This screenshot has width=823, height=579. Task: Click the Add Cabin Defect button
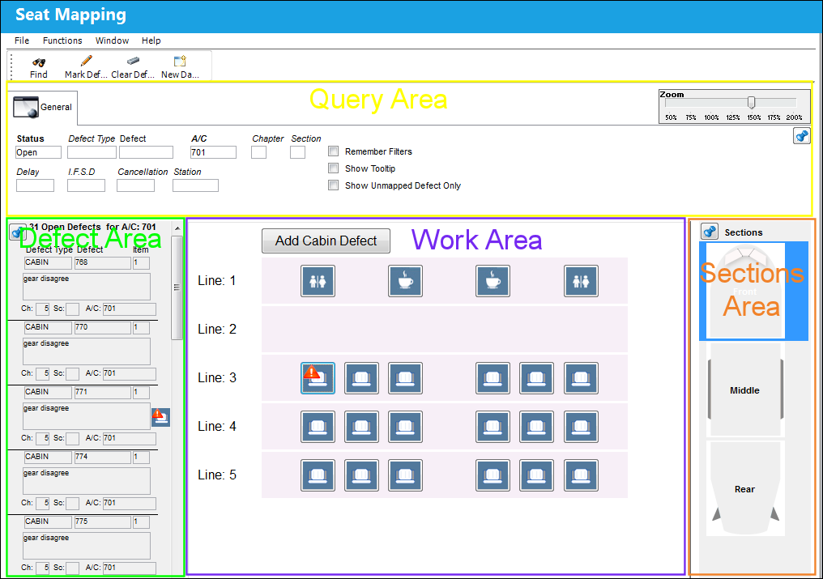tap(326, 241)
